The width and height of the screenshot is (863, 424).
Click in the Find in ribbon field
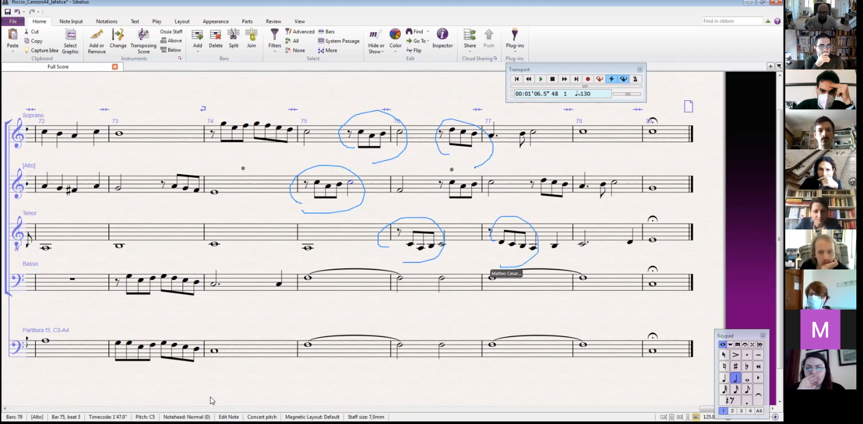pos(732,21)
